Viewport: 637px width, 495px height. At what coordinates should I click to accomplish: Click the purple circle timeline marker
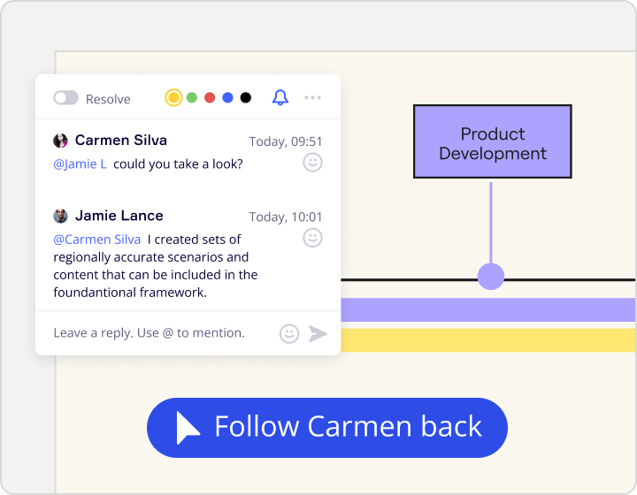pyautogui.click(x=491, y=277)
